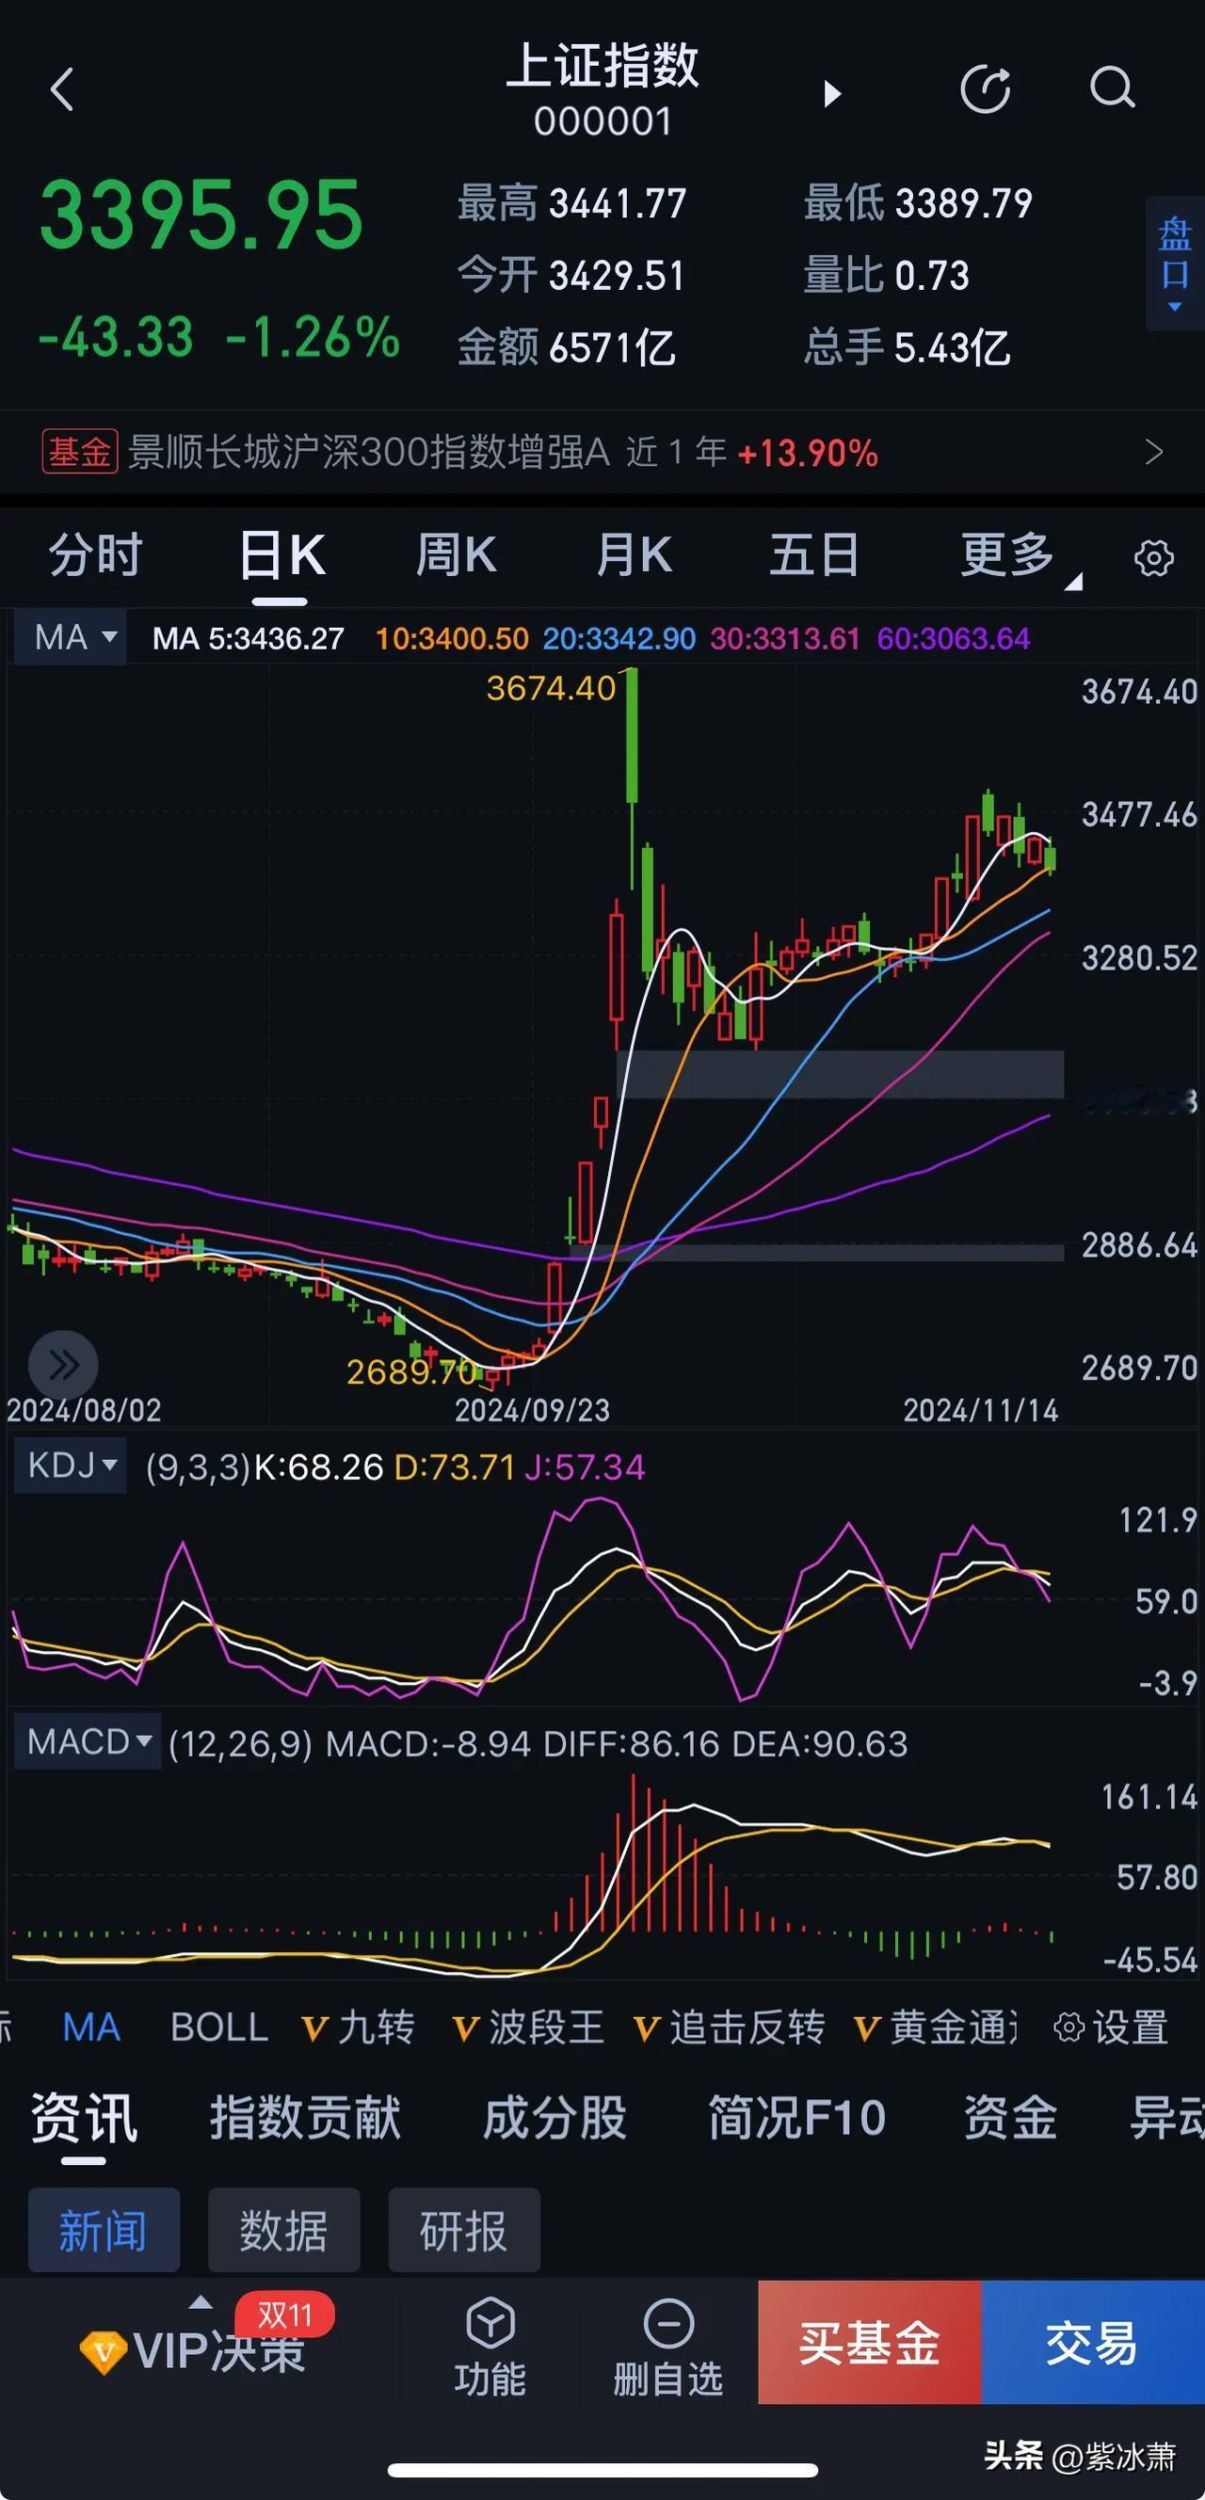Switch to 五日 chart tab
The width and height of the screenshot is (1205, 2500).
[813, 555]
